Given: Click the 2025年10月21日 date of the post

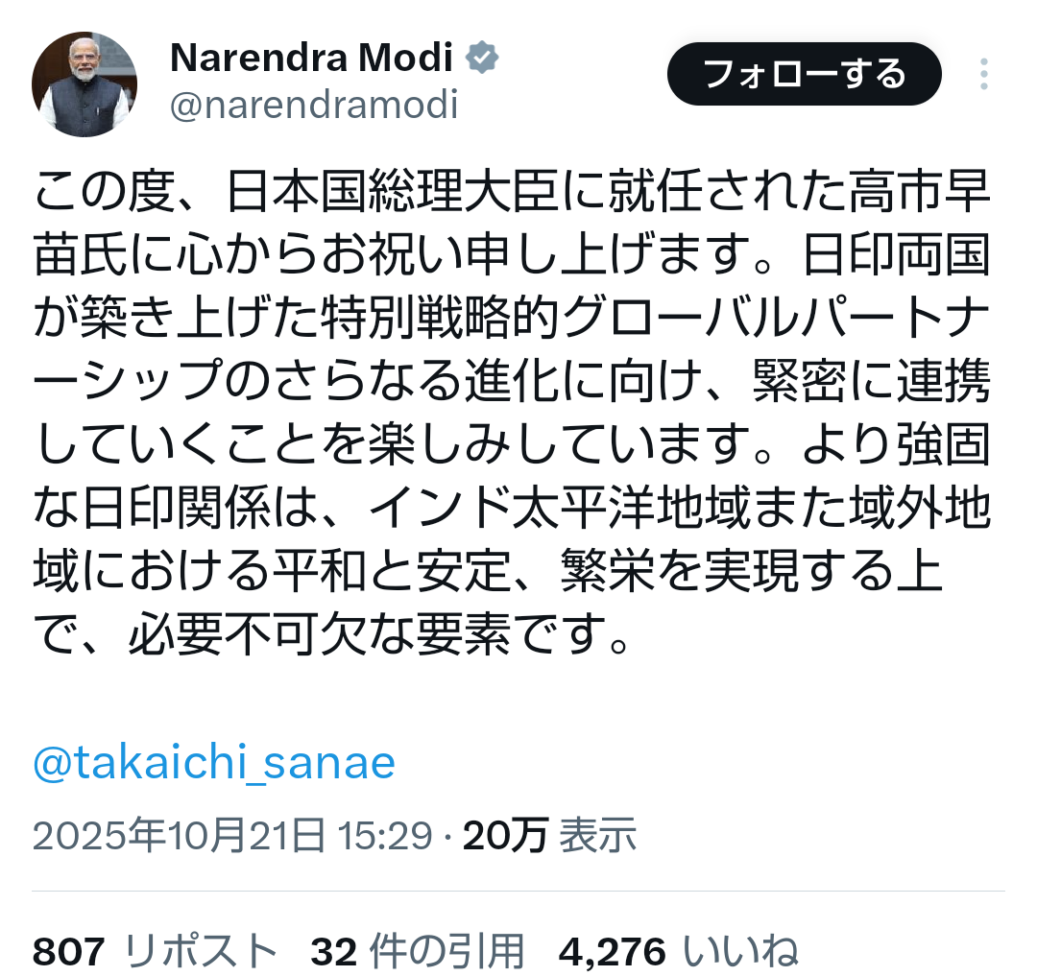Looking at the screenshot, I should coord(179,836).
